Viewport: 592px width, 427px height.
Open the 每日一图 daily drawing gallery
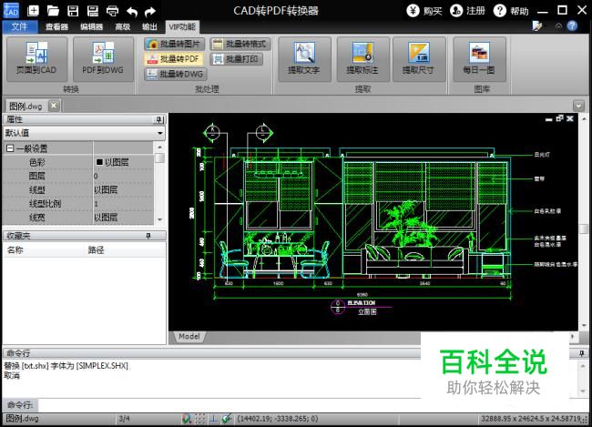click(x=481, y=58)
